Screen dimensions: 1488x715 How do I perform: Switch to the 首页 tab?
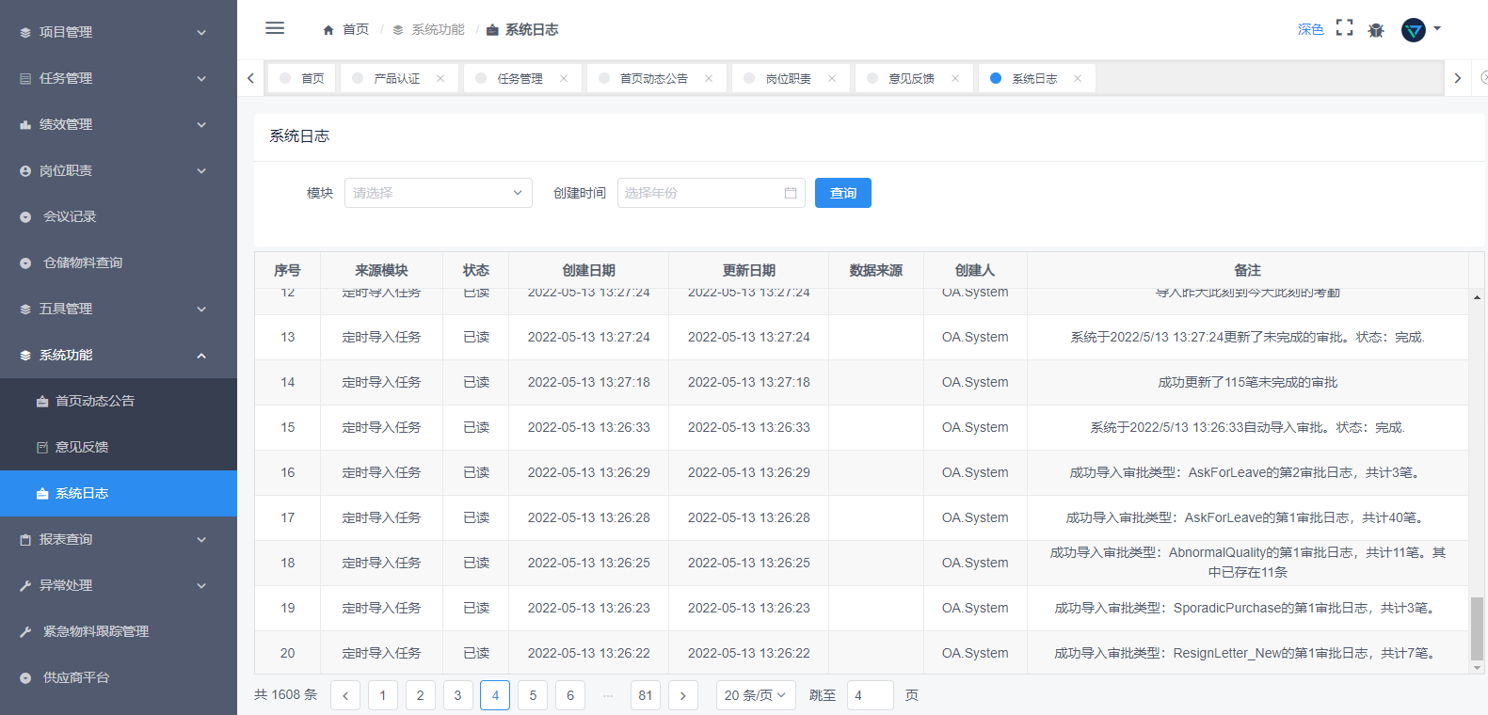pyautogui.click(x=302, y=78)
